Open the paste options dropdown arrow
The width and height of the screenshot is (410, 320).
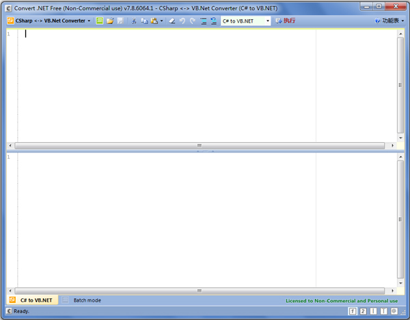[x=161, y=21]
